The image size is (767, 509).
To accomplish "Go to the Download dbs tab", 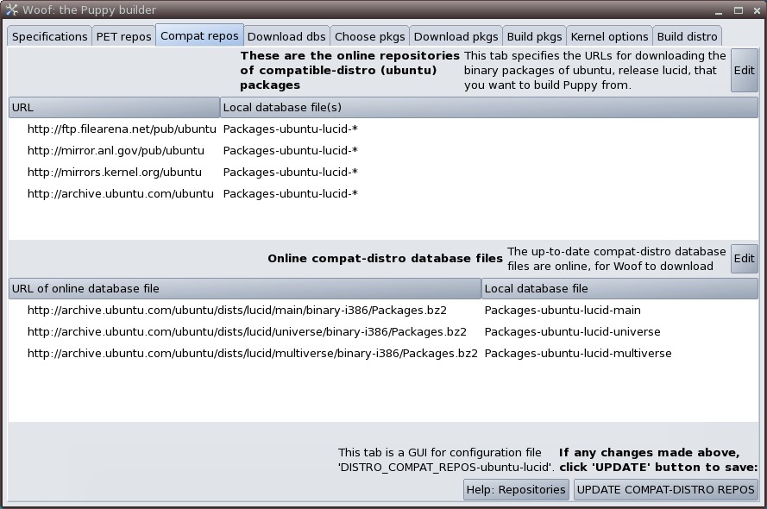I will 286,36.
